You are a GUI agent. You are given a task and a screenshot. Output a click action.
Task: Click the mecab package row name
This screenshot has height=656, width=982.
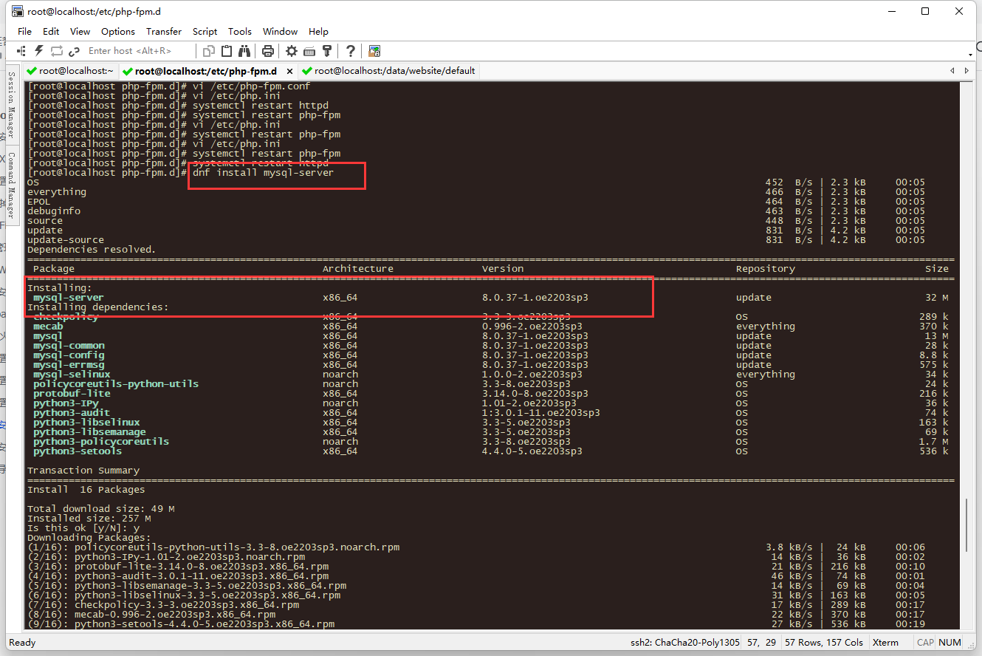(48, 327)
